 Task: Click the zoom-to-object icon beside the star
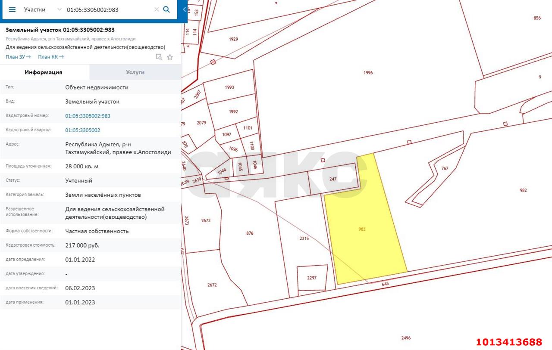pos(159,57)
